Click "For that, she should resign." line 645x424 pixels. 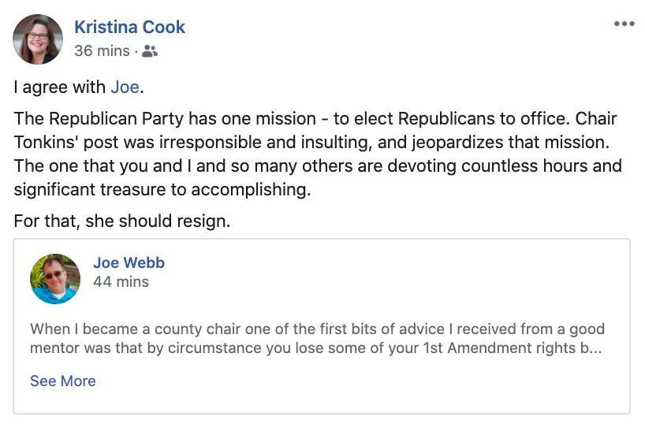coord(122,221)
